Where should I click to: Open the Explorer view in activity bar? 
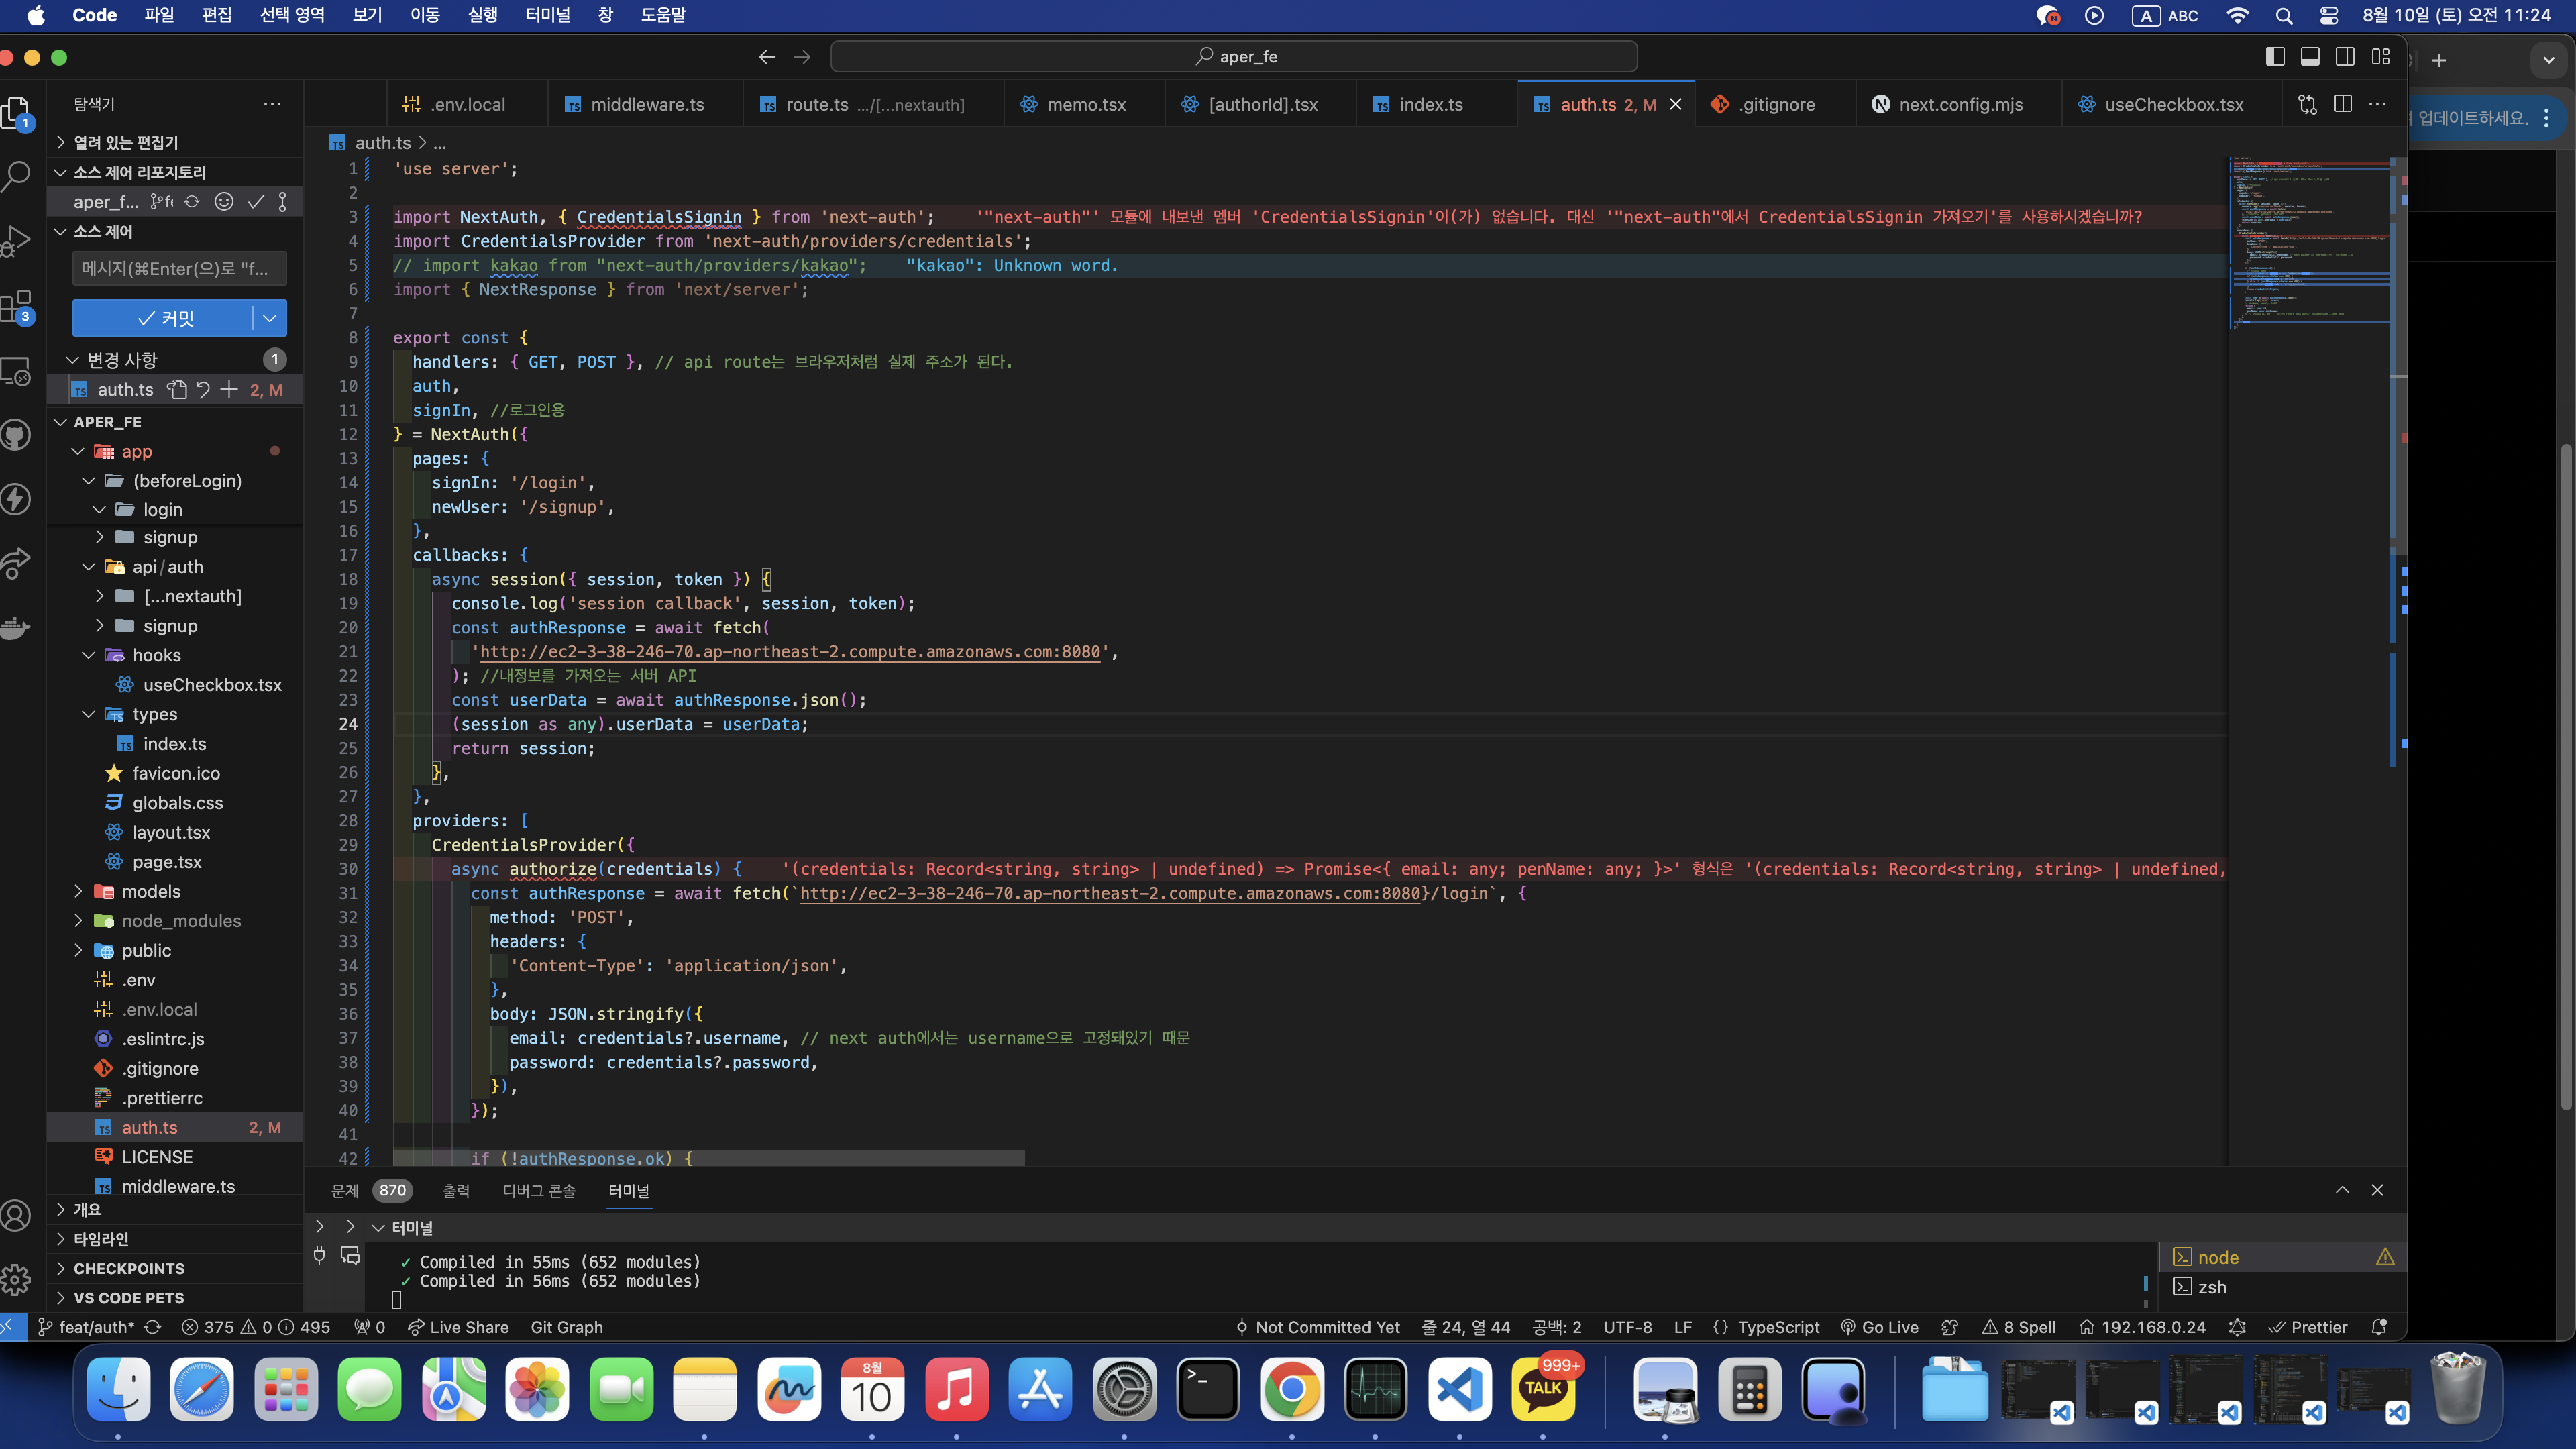click(17, 113)
